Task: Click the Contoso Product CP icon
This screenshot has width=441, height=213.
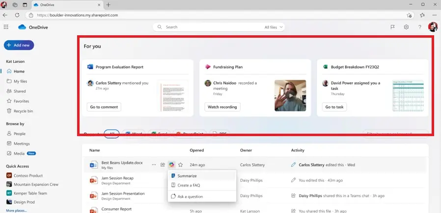Action: click(9, 175)
